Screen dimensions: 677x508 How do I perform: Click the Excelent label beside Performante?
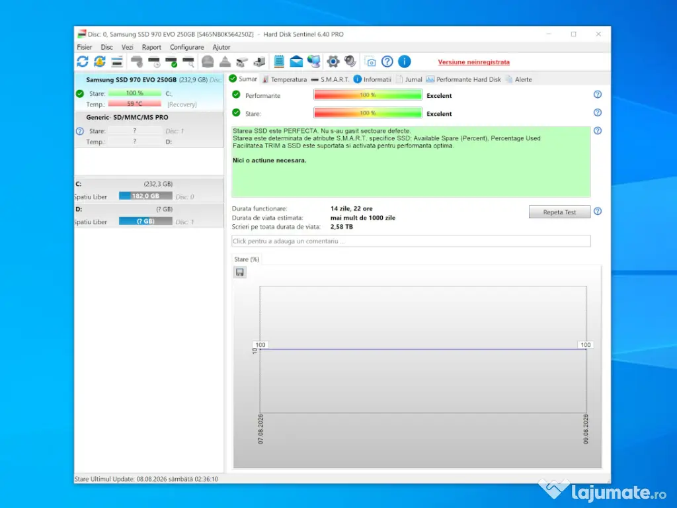click(439, 96)
